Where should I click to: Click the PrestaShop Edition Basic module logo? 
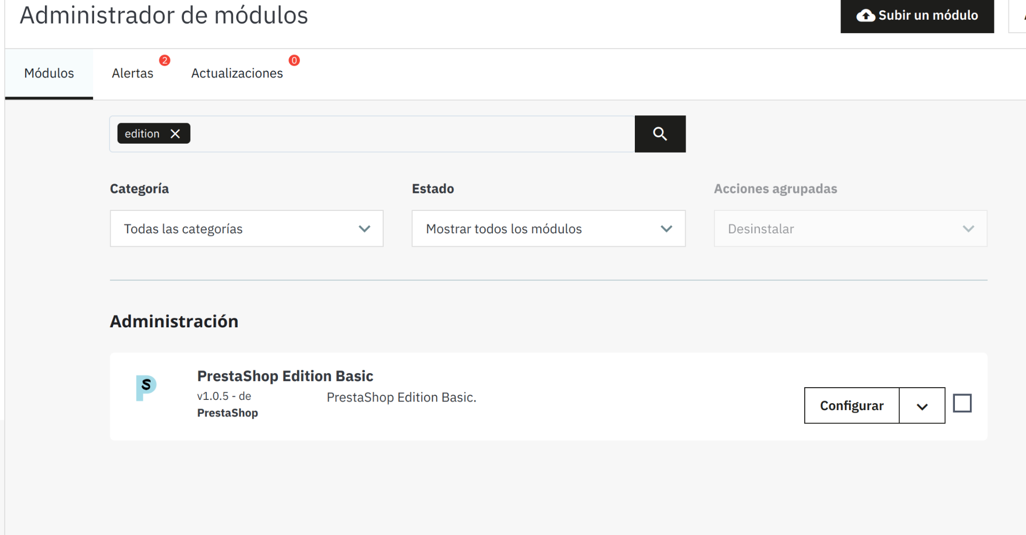click(x=146, y=388)
